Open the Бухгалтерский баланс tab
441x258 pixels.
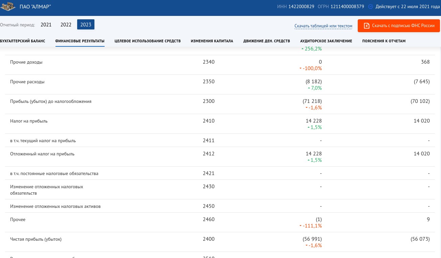tap(22, 41)
